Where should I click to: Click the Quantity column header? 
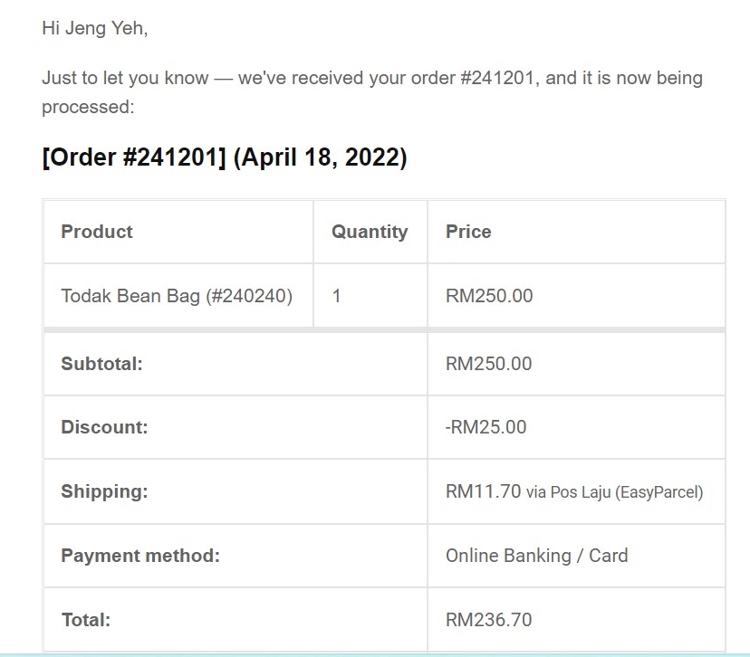click(370, 232)
